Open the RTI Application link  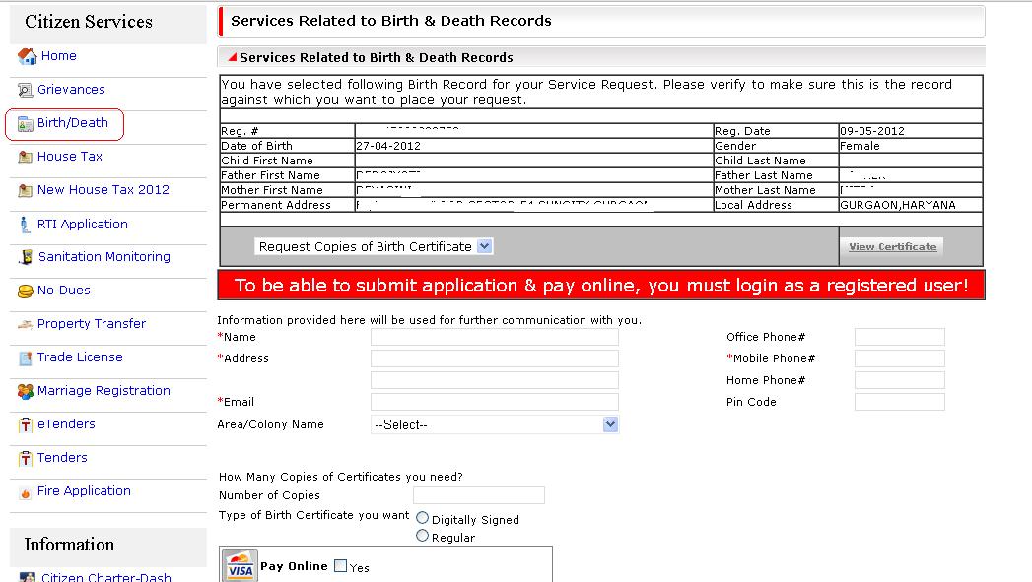pos(82,225)
